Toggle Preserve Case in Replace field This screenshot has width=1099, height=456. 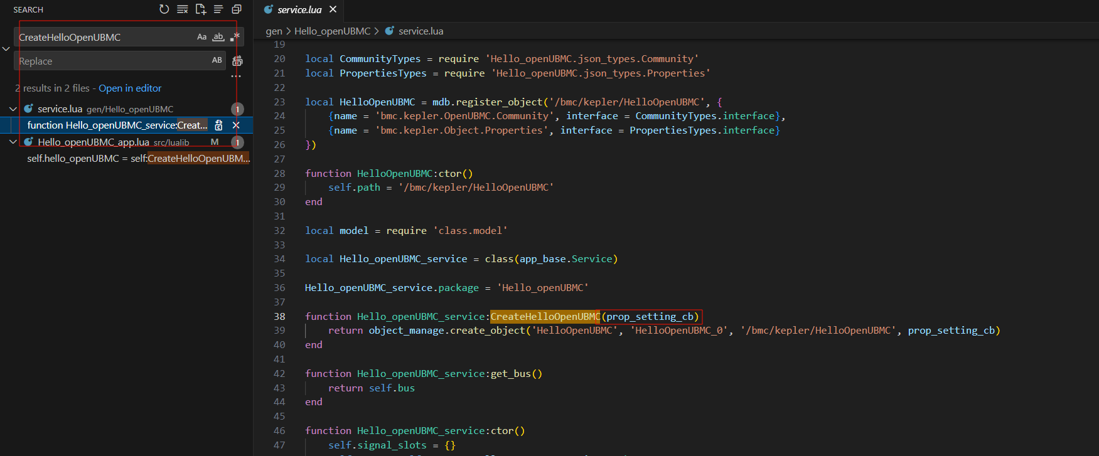coord(217,61)
